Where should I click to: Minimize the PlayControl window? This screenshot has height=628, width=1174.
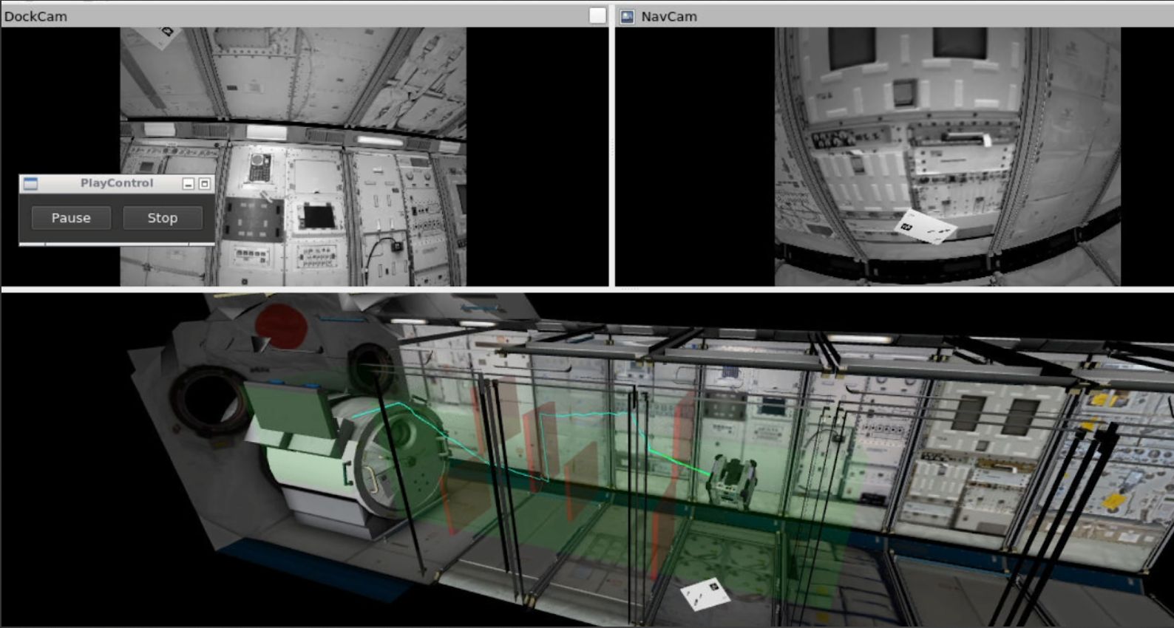pos(189,183)
